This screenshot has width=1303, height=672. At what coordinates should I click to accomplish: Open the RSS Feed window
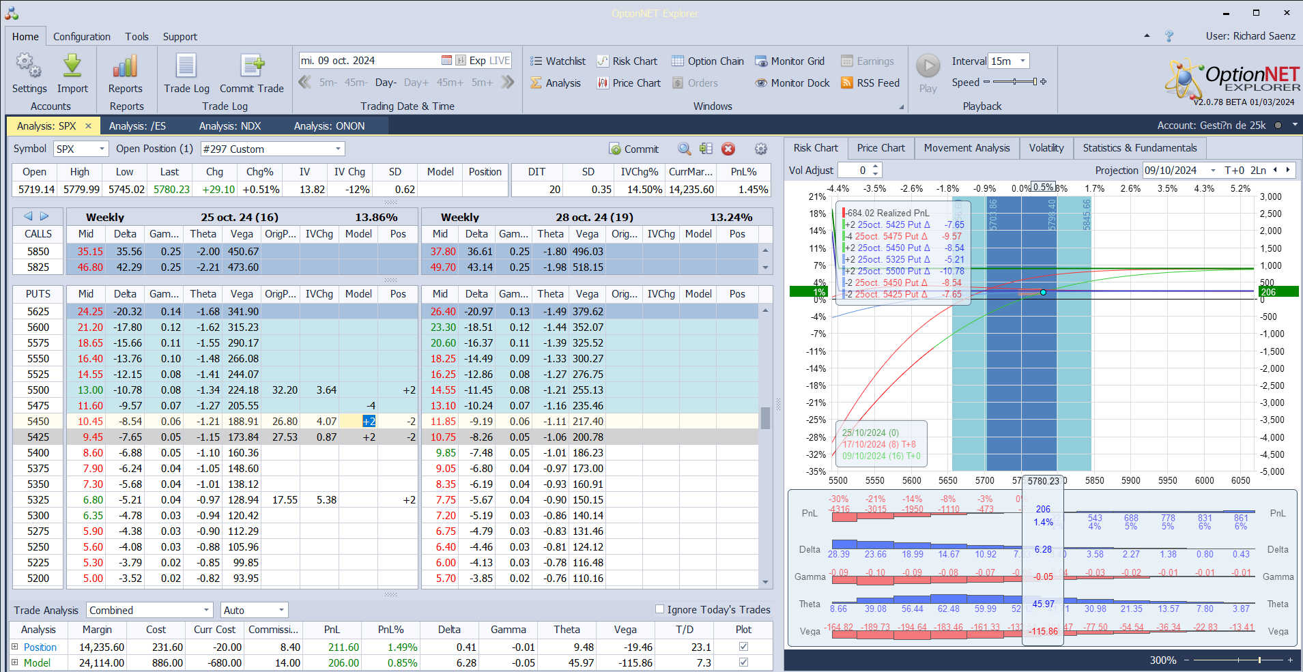coord(870,83)
